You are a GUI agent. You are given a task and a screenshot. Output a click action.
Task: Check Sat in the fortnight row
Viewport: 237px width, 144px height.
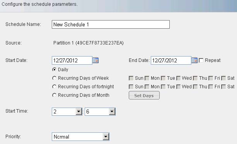tap(223, 87)
